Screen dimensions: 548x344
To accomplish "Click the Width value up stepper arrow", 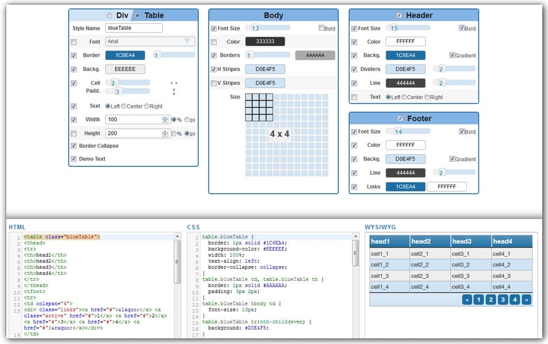I will click(165, 118).
